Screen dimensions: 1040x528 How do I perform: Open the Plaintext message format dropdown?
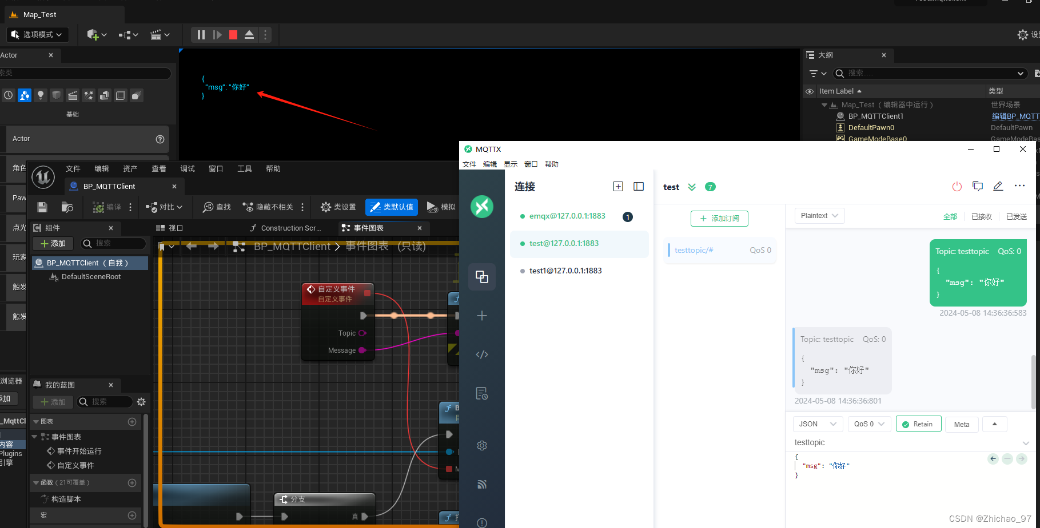819,215
